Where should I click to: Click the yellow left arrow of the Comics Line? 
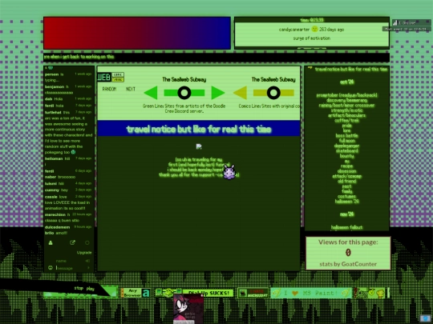click(x=241, y=93)
